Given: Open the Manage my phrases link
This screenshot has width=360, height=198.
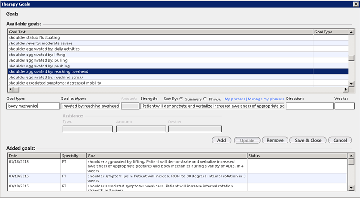Looking at the screenshot, I should coord(265,99).
